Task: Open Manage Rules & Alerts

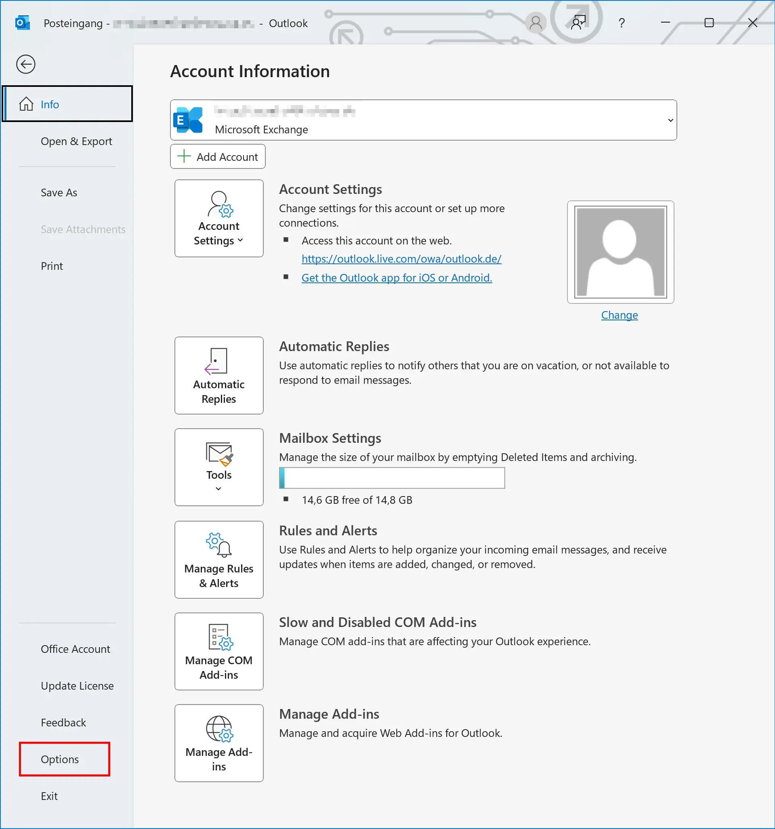Action: [x=219, y=560]
